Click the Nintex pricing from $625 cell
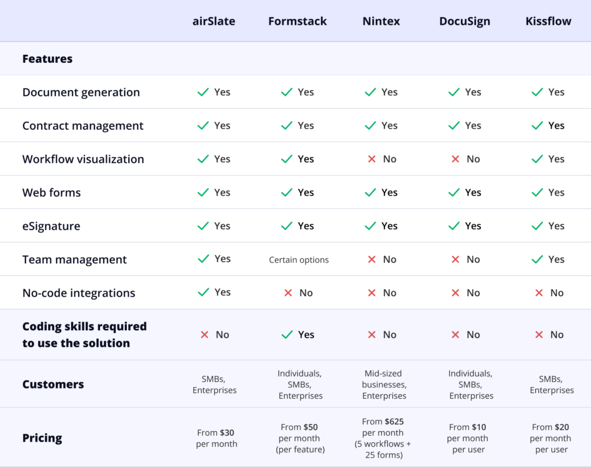 tap(383, 439)
